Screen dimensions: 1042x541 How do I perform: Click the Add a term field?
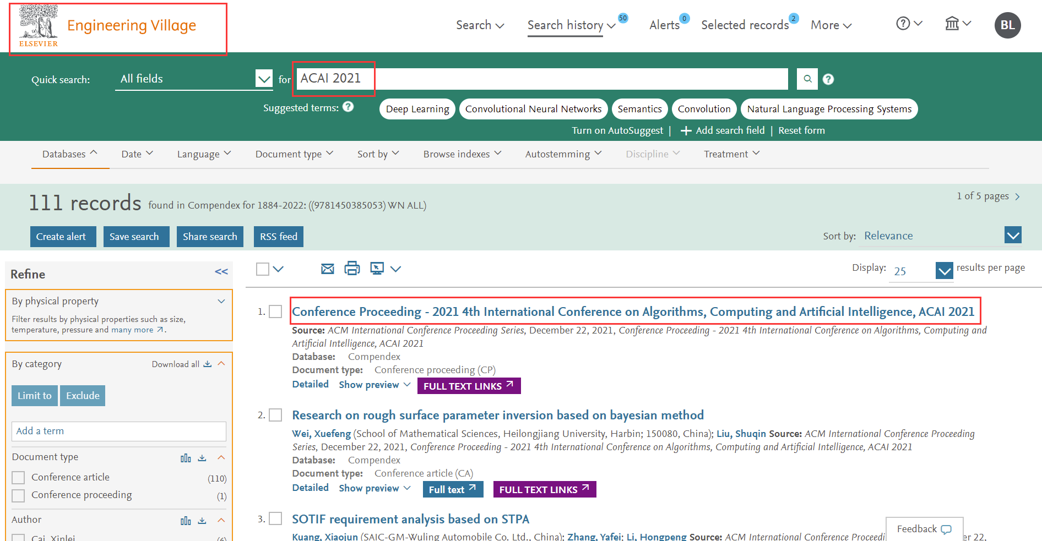click(119, 431)
